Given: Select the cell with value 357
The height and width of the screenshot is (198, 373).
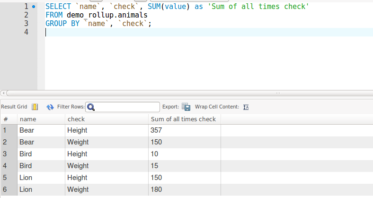Looking at the screenshot, I should click(x=184, y=130).
